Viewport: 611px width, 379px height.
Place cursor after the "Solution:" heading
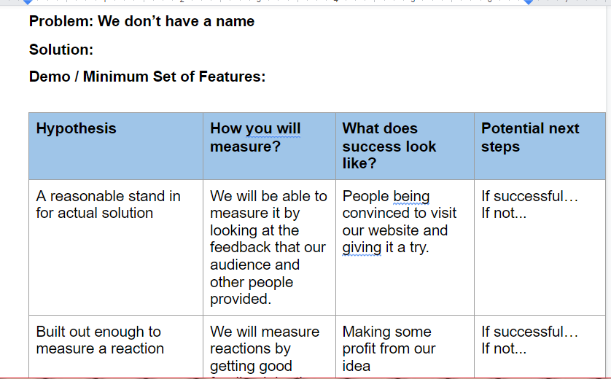96,50
